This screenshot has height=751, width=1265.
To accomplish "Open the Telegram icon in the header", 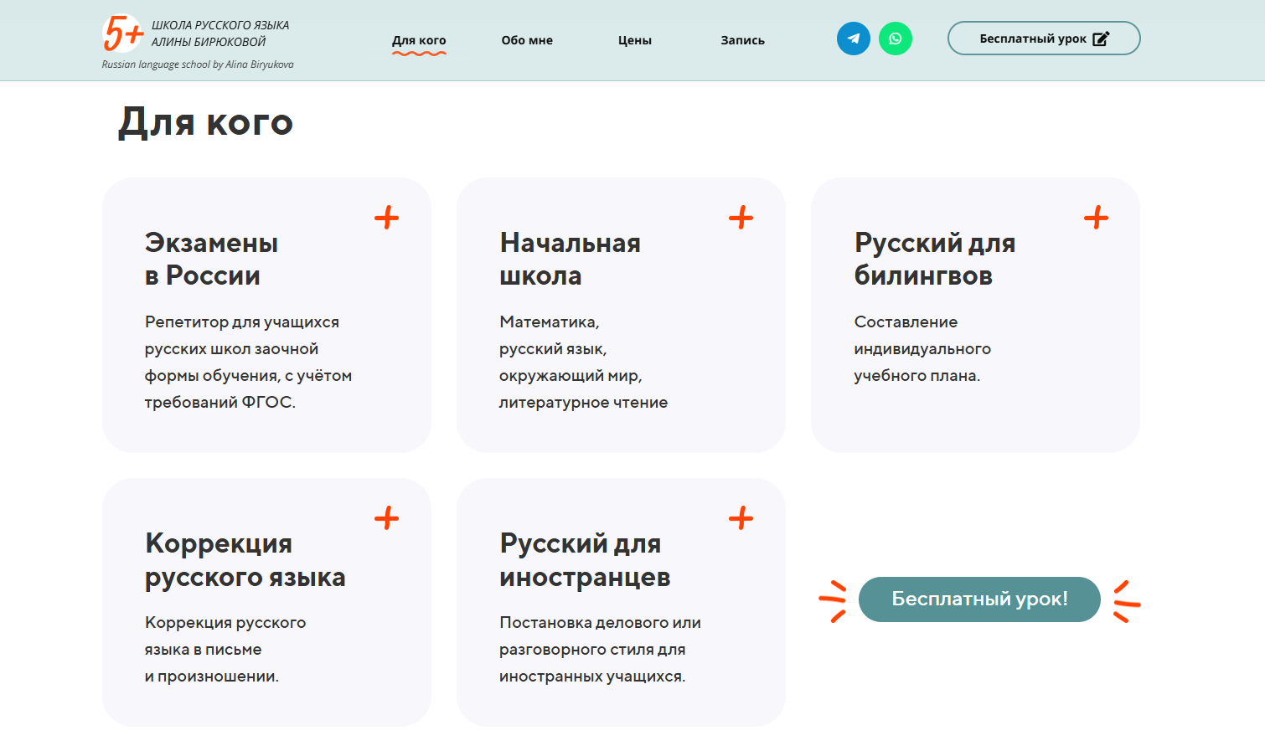I will 853,39.
